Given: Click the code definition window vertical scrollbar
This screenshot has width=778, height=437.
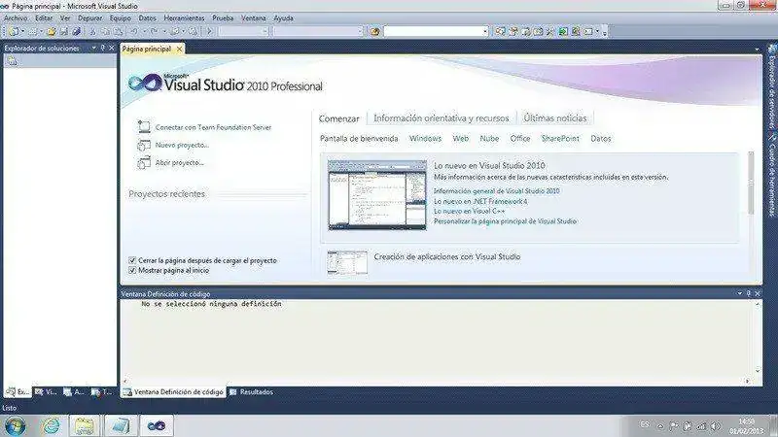Looking at the screenshot, I should click(x=758, y=338).
